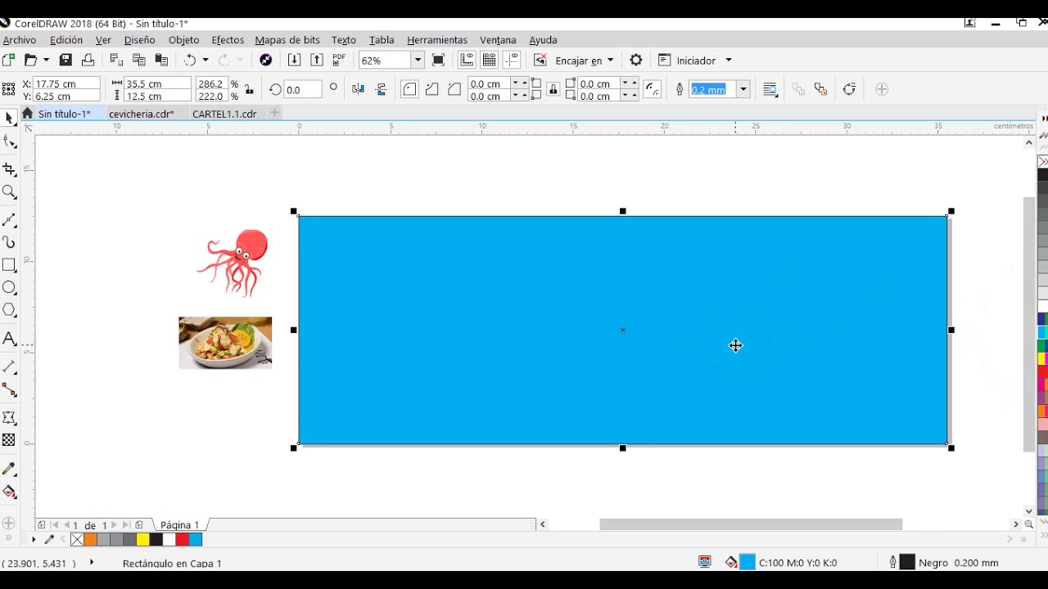
Task: Toggle snapping off icon
Action: pos(540,60)
